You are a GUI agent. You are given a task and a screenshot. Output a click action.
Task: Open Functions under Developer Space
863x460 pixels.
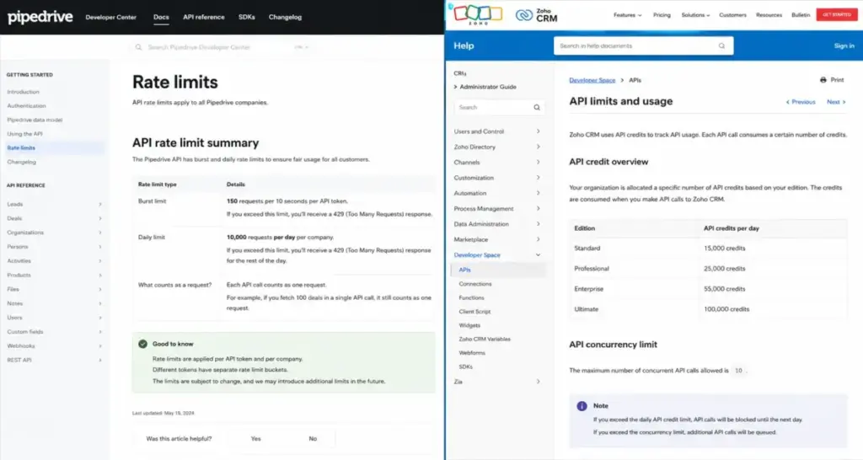[472, 297]
